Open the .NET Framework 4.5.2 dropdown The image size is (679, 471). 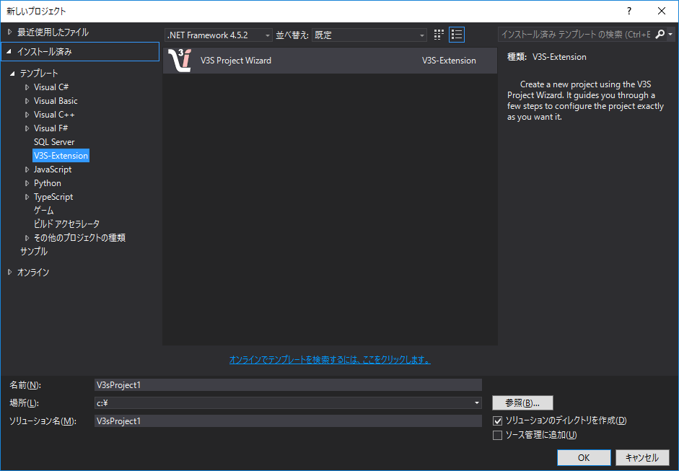click(218, 35)
